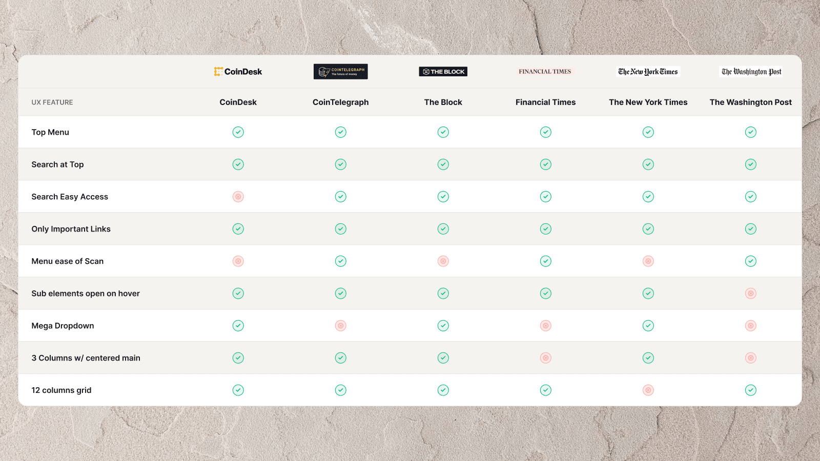The width and height of the screenshot is (820, 461).
Task: Click Financial Times' red cross for 3 Columns row
Action: tap(546, 358)
